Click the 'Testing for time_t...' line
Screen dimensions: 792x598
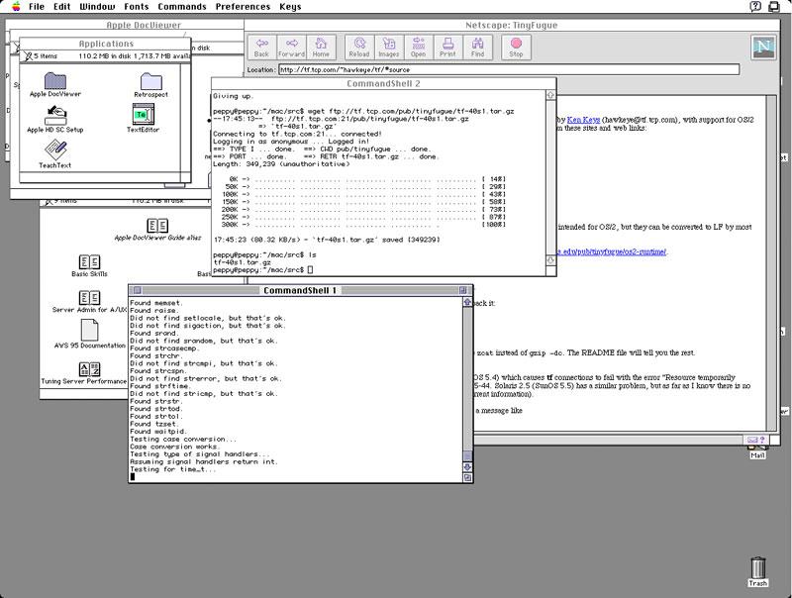pyautogui.click(x=172, y=469)
